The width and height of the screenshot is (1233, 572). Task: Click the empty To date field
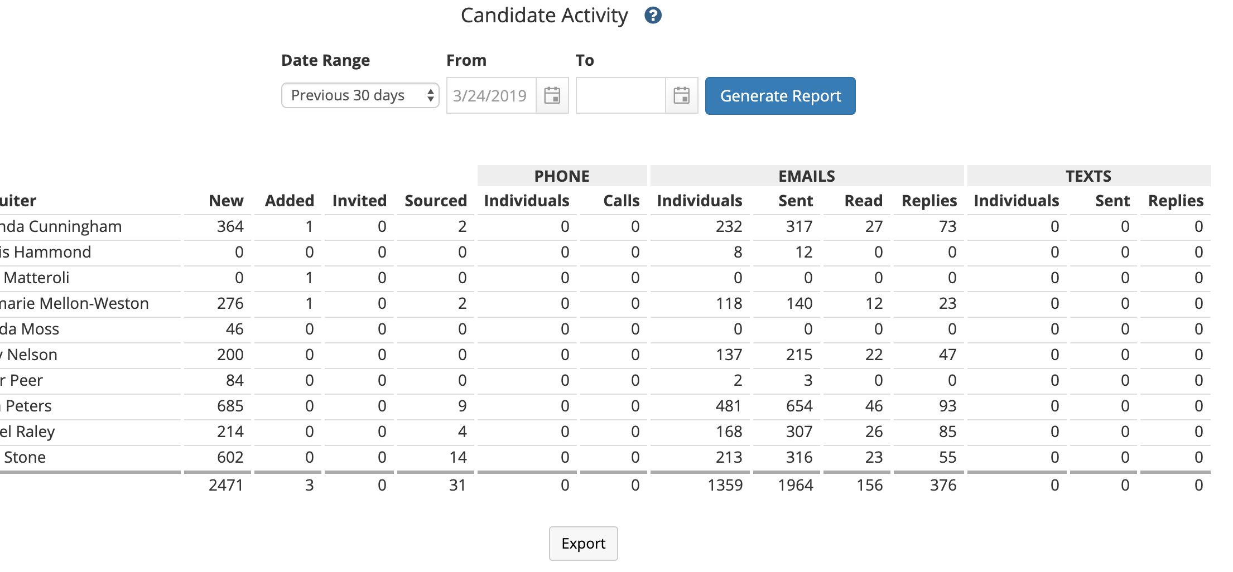[x=620, y=95]
